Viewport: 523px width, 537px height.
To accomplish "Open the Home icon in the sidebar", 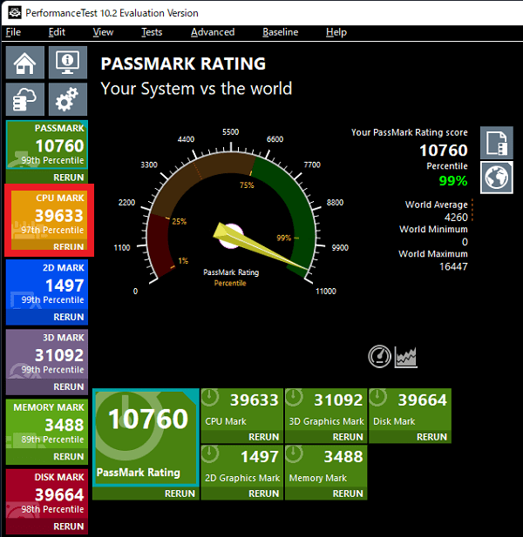I will [25, 63].
